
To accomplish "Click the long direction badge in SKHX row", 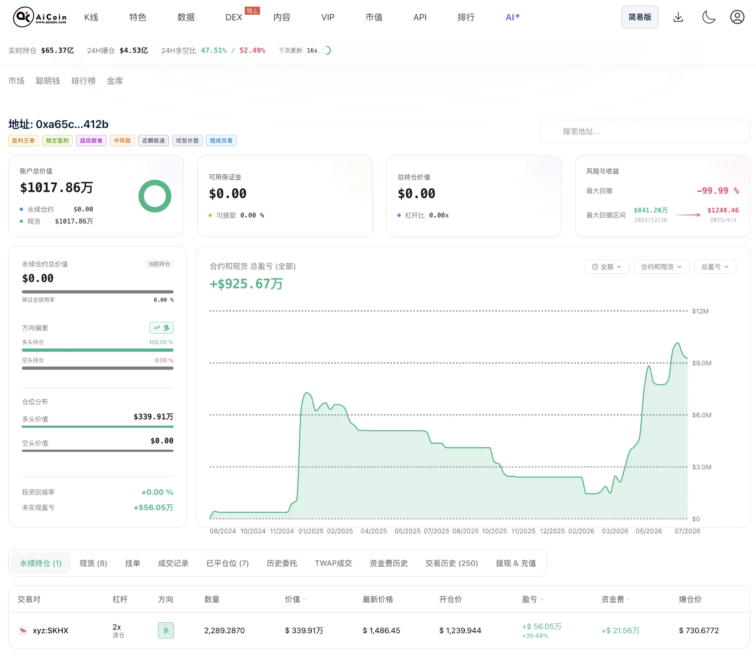I will click(166, 630).
